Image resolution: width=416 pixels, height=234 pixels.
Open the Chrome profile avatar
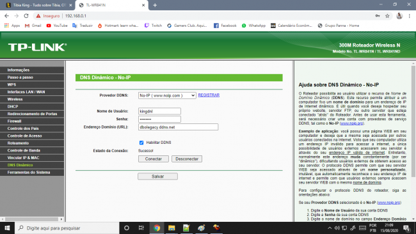(x=399, y=16)
